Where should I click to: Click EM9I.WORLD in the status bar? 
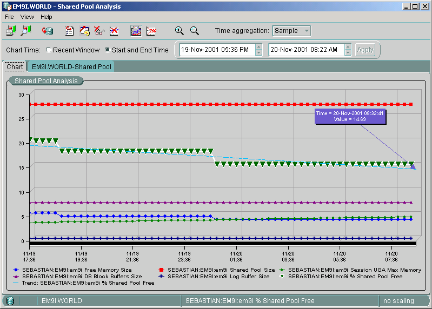click(62, 301)
